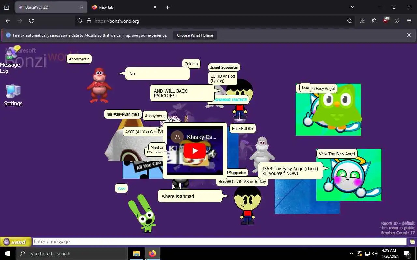Open the Extensions puzzle icon
417x260 pixels.
click(374, 21)
